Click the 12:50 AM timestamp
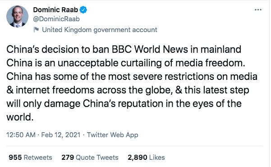This screenshot has width=271, height=167. (21, 135)
